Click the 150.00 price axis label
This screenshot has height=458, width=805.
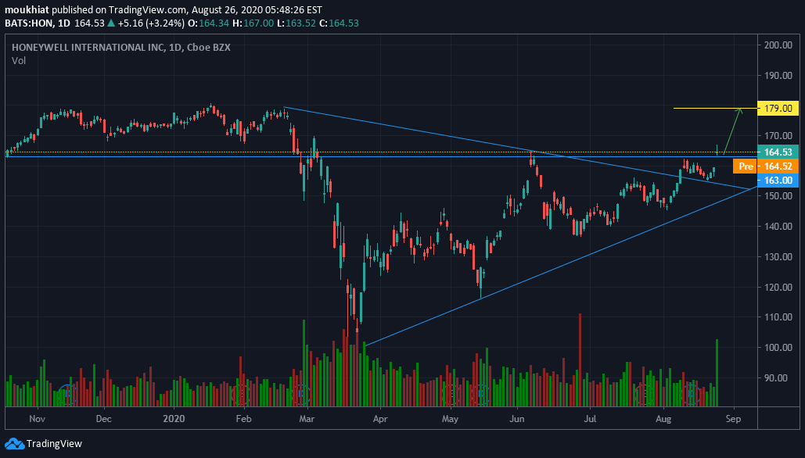tap(778, 196)
